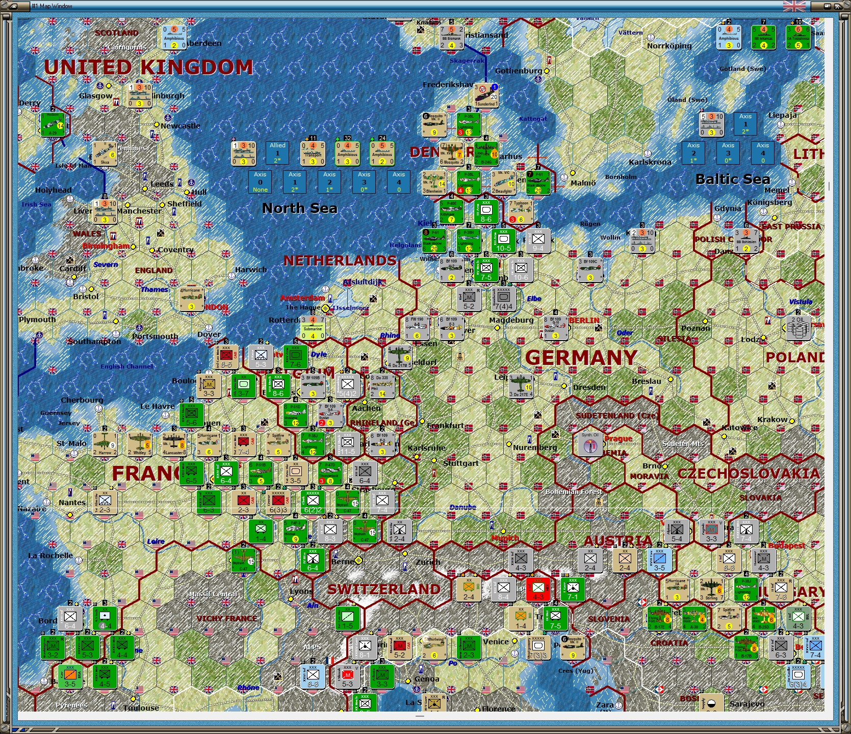The width and height of the screenshot is (851, 734).
Task: Select the B-24G Liberator bomber counter
Action: pyautogui.click(x=486, y=153)
